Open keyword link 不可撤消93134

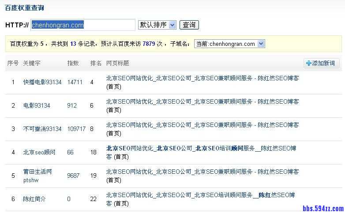42,129
